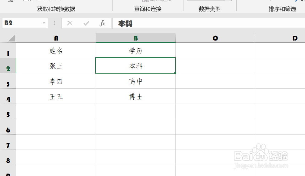Open the Insert Function dialog
This screenshot has width=305, height=176.
coord(102,23)
